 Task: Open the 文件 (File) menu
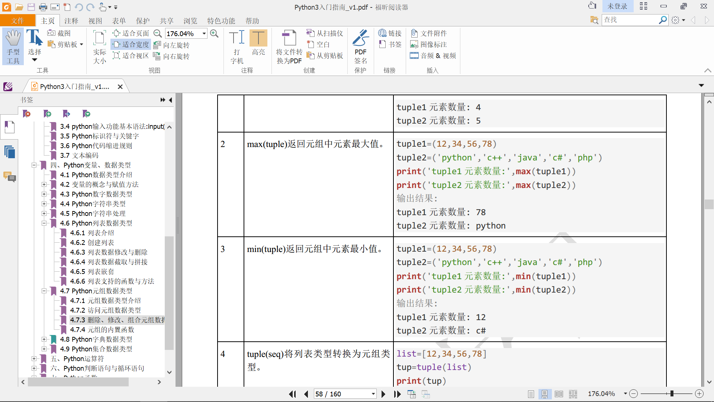click(17, 21)
